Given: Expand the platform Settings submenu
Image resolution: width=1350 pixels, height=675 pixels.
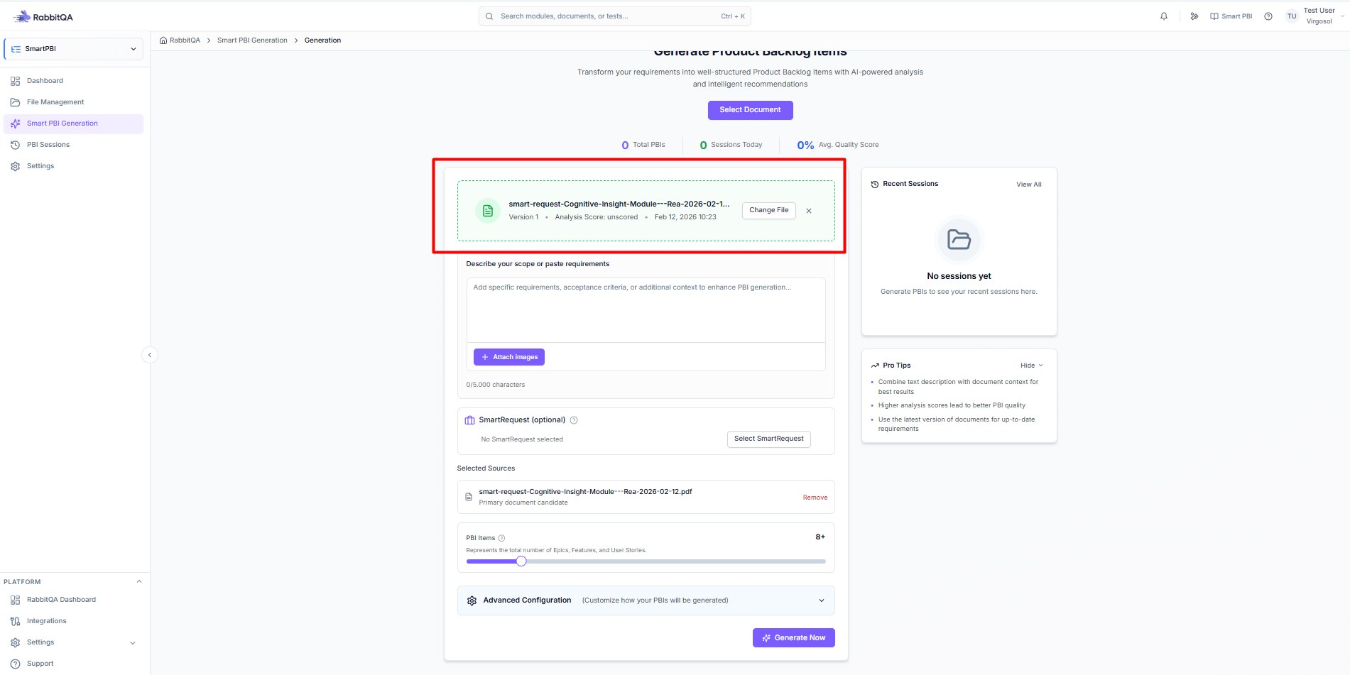Looking at the screenshot, I should click(133, 643).
